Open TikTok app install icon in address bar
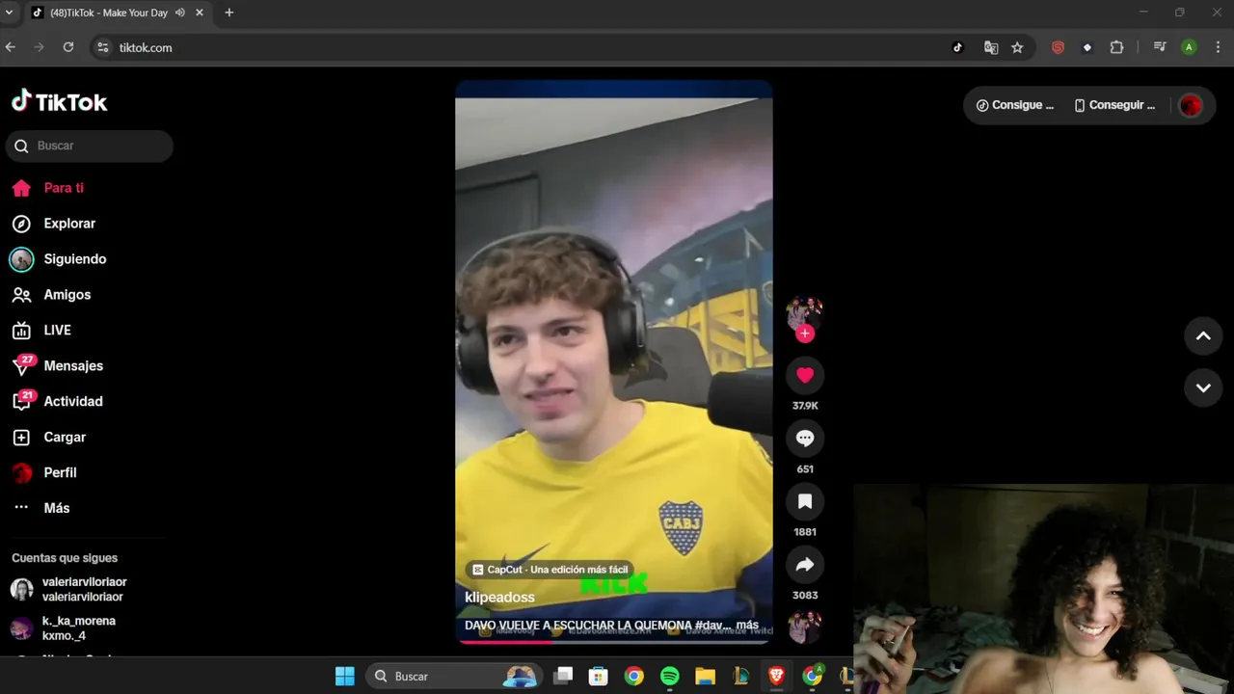This screenshot has height=694, width=1234. coord(957,47)
